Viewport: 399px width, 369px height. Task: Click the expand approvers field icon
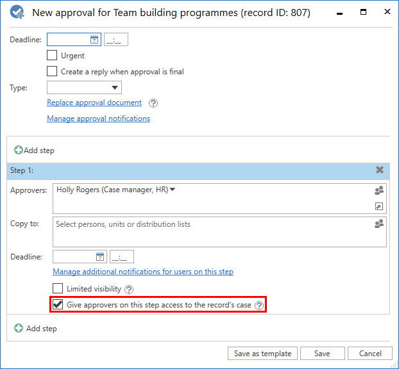pyautogui.click(x=379, y=206)
